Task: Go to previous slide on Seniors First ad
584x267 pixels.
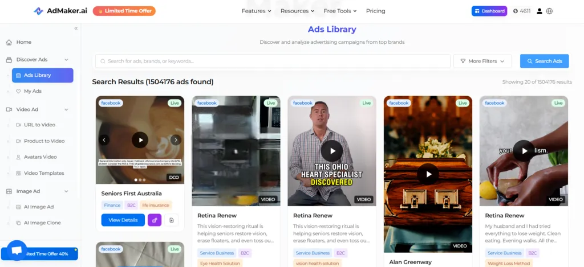Action: (x=104, y=140)
